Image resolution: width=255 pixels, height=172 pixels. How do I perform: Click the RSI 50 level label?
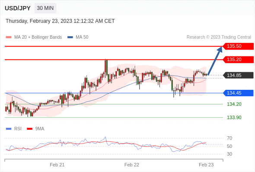point(229,146)
